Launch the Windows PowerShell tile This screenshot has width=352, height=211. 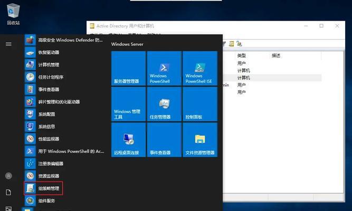164,68
